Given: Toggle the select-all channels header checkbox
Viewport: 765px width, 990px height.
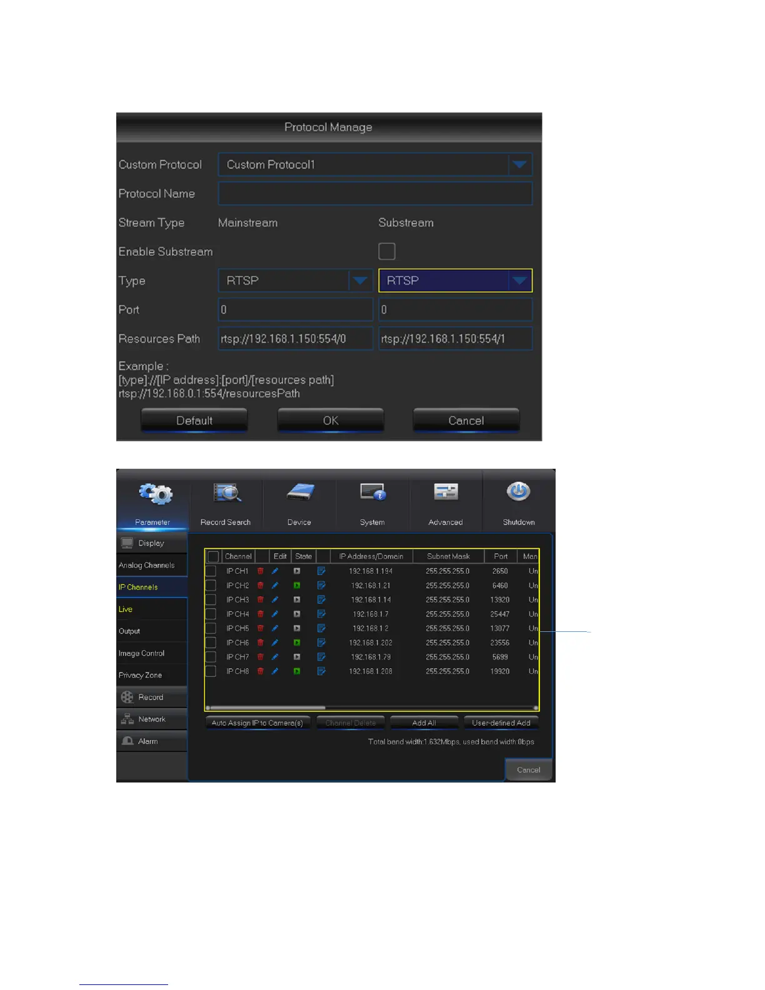Looking at the screenshot, I should [x=213, y=556].
